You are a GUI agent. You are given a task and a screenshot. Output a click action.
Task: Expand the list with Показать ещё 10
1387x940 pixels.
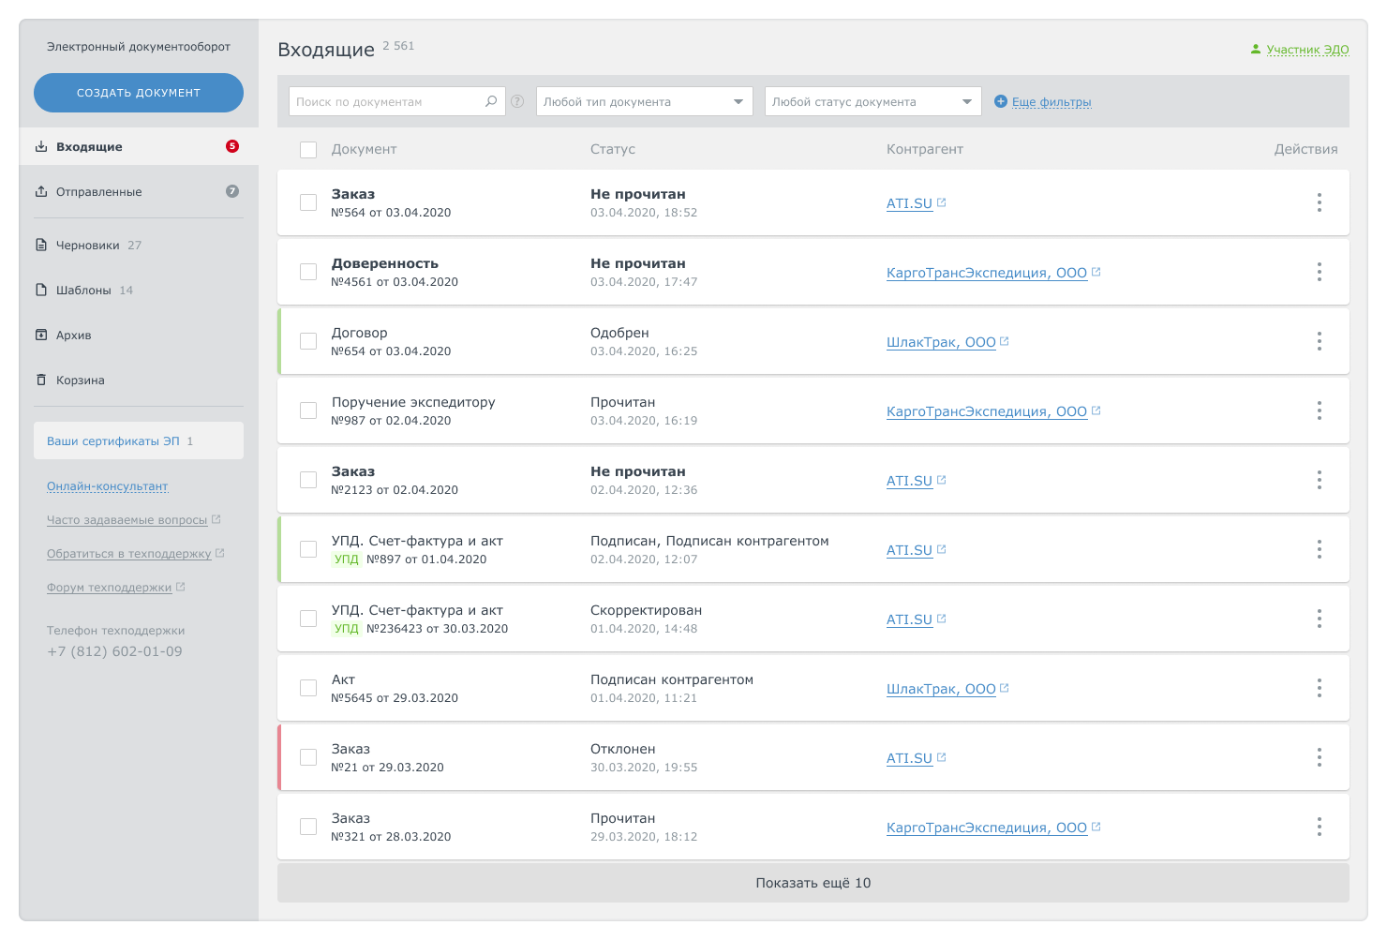click(x=813, y=883)
